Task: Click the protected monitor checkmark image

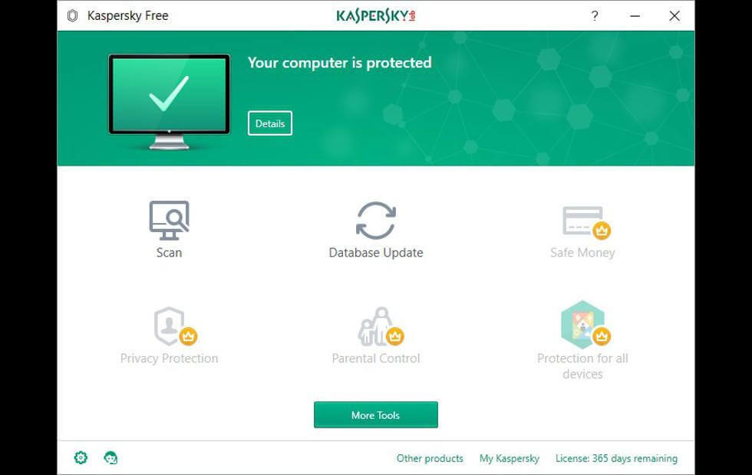Action: click(x=169, y=101)
